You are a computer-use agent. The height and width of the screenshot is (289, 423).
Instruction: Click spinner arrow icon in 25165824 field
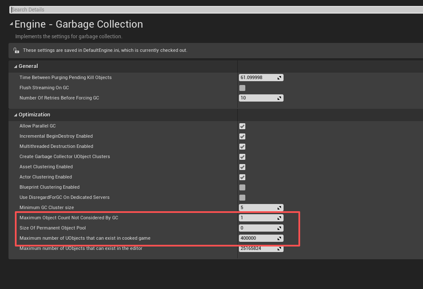click(x=279, y=249)
